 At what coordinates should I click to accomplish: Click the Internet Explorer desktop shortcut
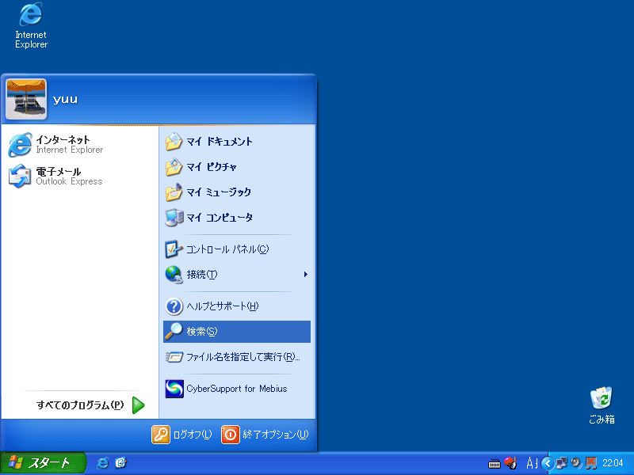point(31,25)
